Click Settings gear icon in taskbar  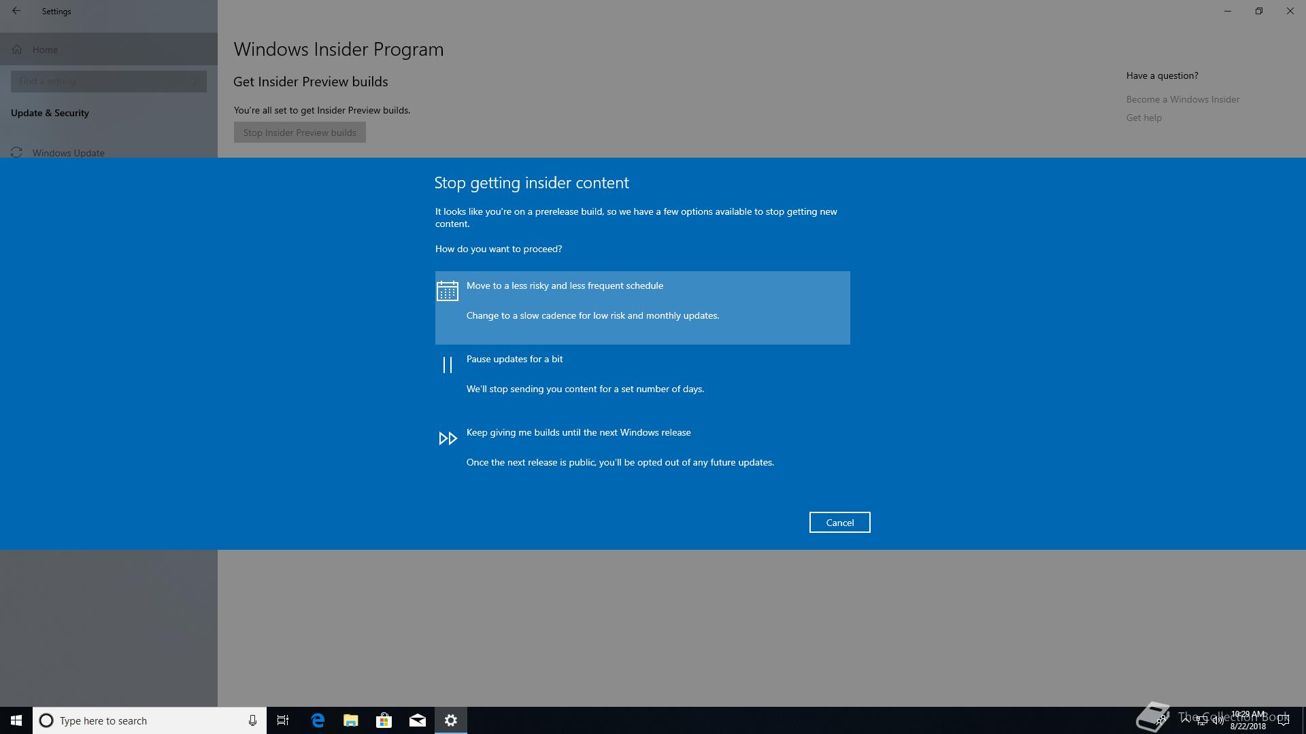451,720
